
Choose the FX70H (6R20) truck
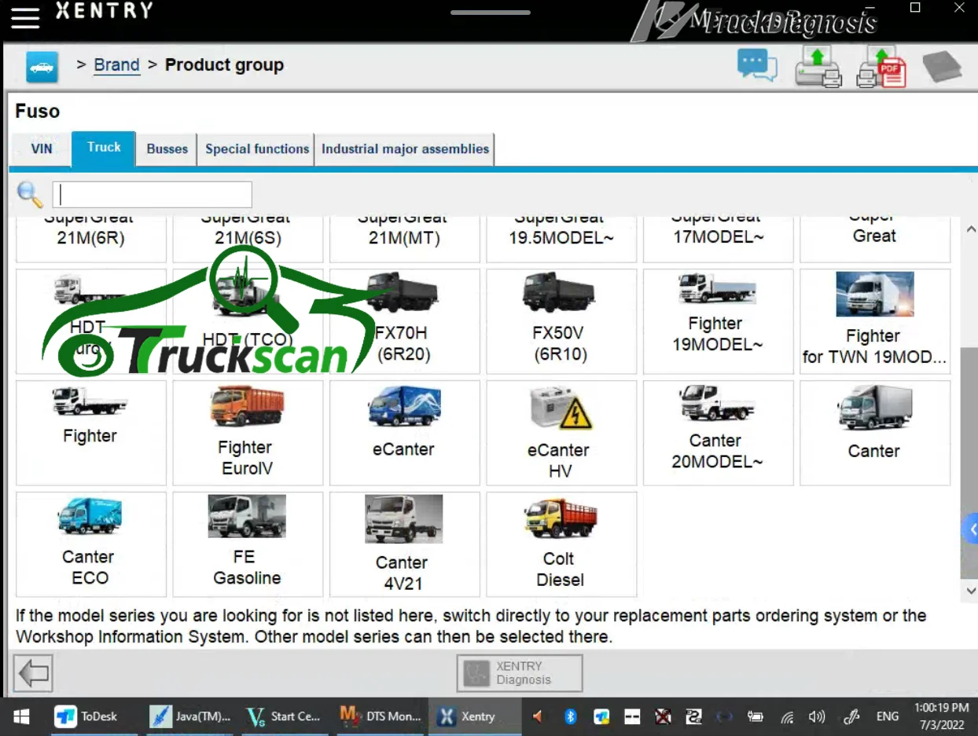point(404,321)
